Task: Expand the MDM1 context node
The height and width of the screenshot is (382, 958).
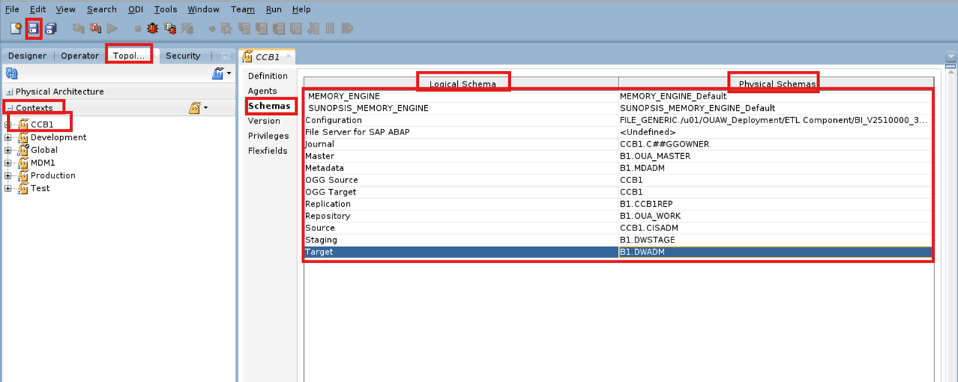Action: click(8, 163)
